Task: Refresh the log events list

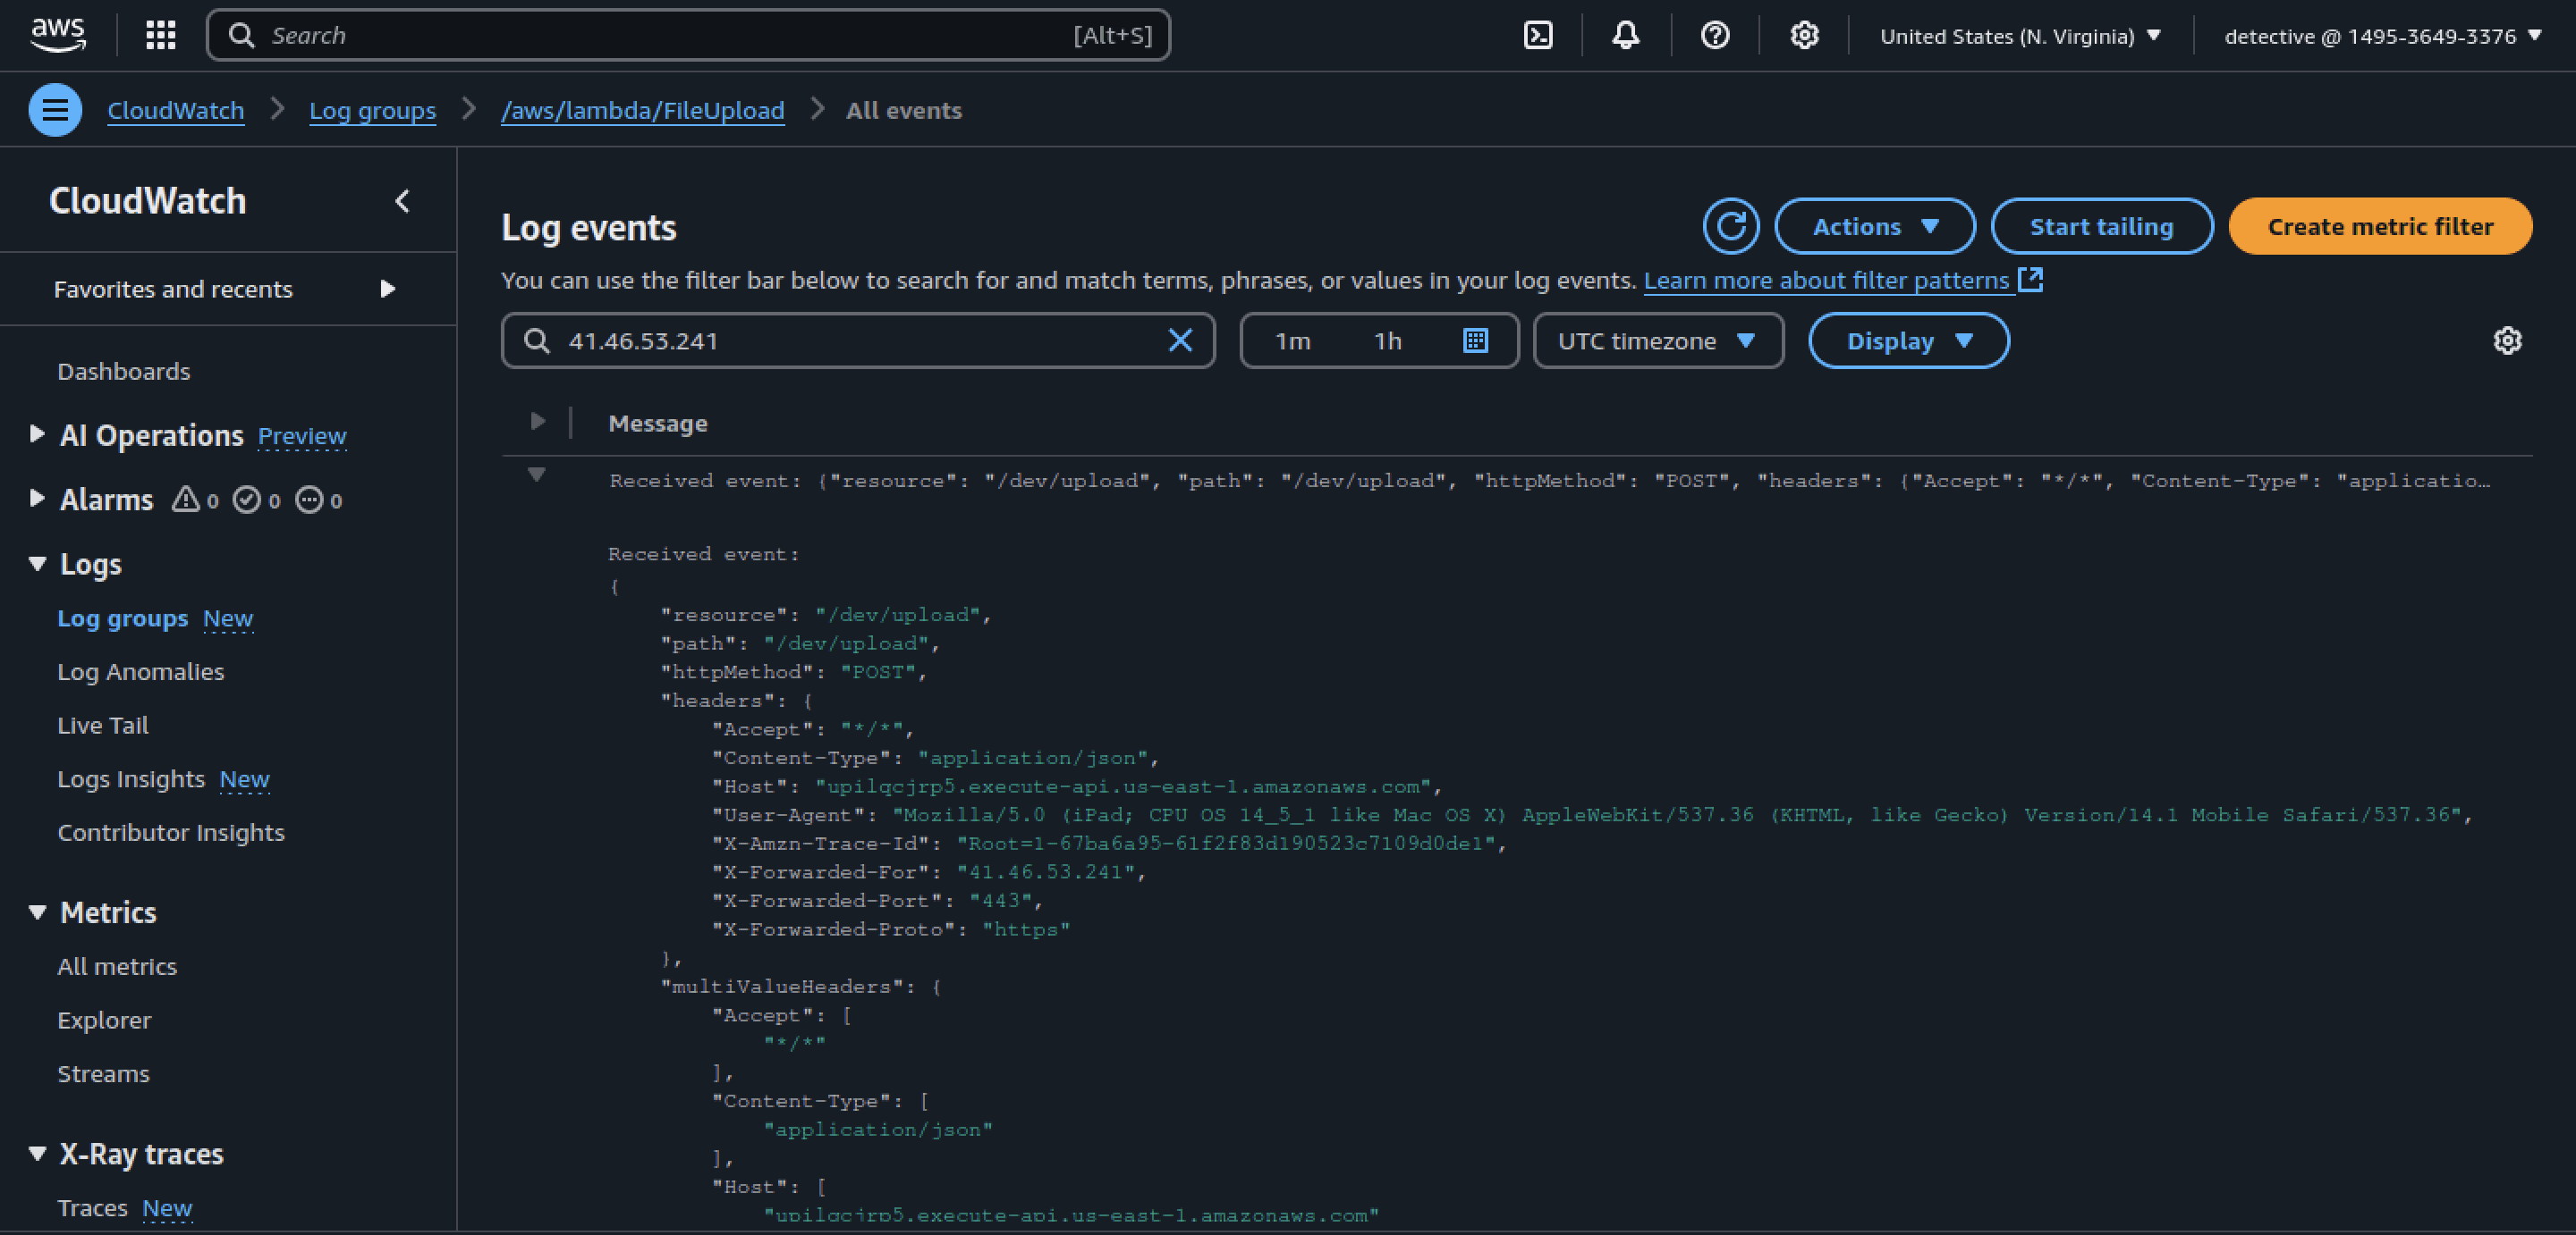Action: (1731, 226)
